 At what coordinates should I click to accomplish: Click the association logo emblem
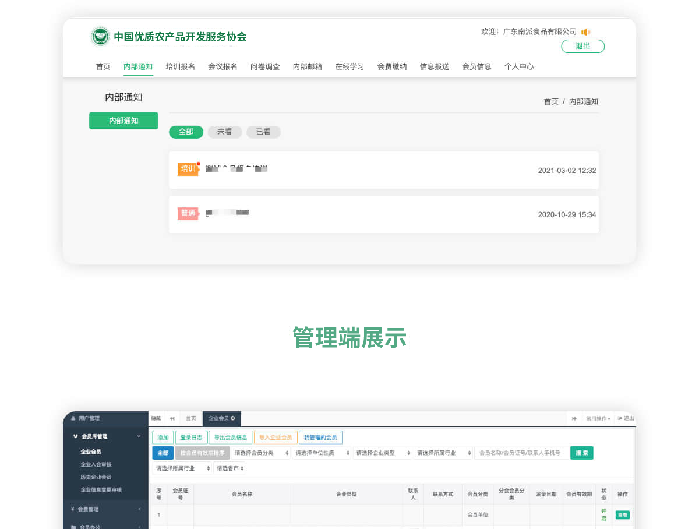pyautogui.click(x=100, y=37)
